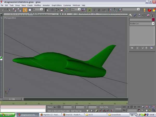This screenshot has width=156, height=117.
Task: Open the Help menu
Action: click(x=83, y=5)
